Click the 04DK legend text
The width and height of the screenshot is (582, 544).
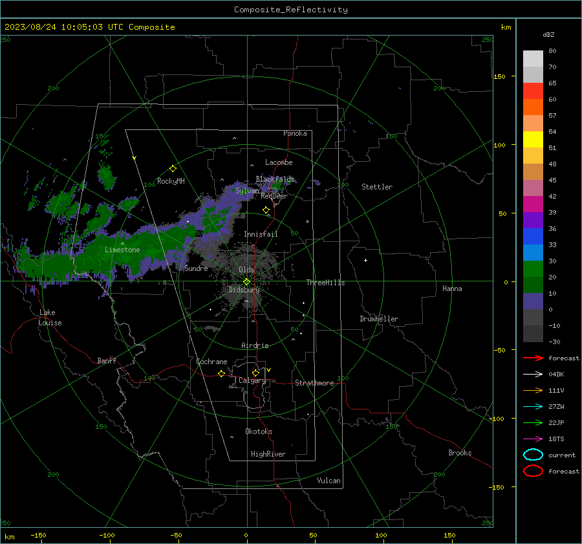(556, 374)
